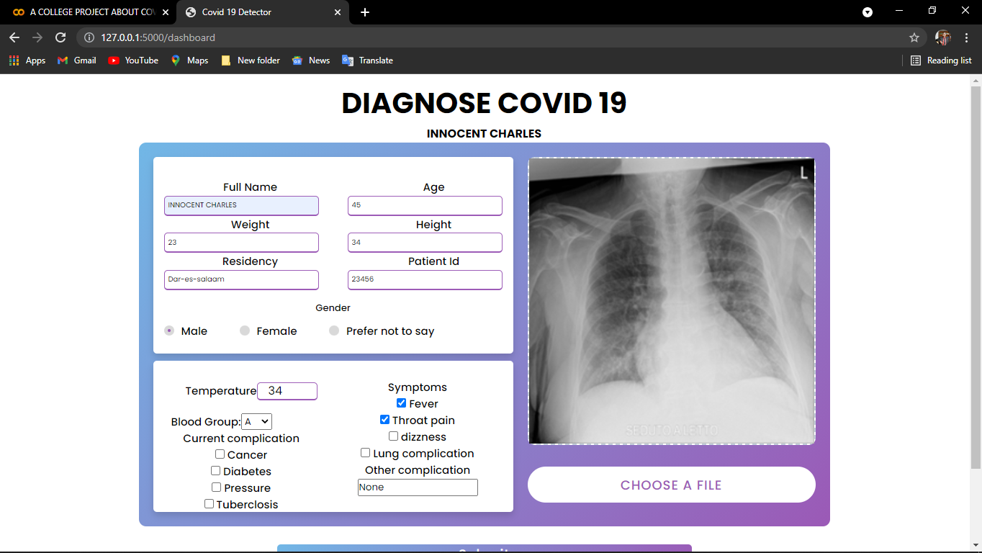
Task: Bookmark this page with the star icon
Action: click(x=914, y=37)
